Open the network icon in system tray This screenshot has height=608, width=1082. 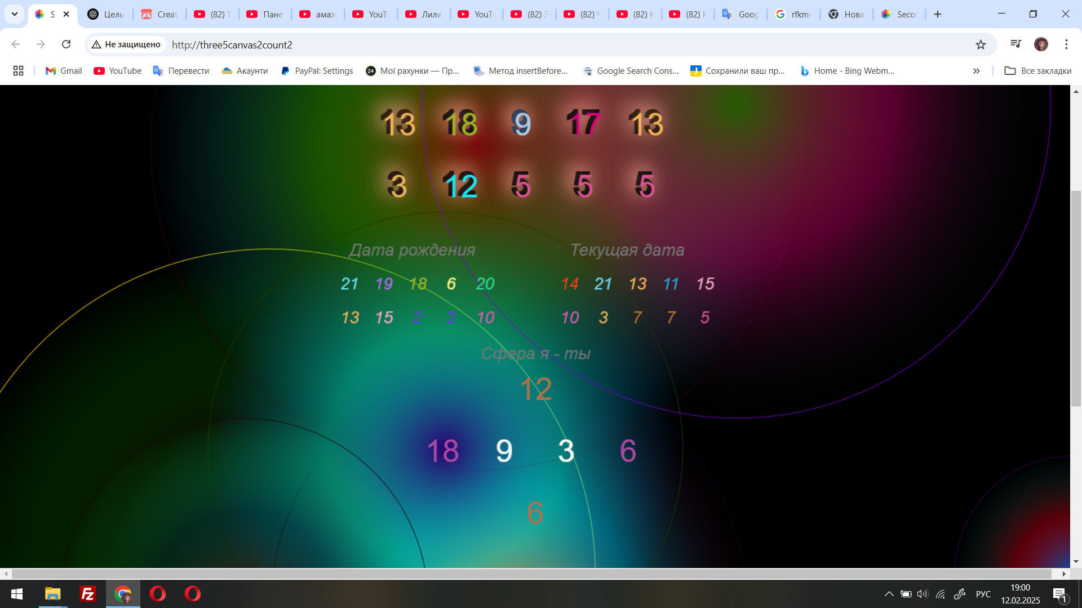tap(941, 594)
